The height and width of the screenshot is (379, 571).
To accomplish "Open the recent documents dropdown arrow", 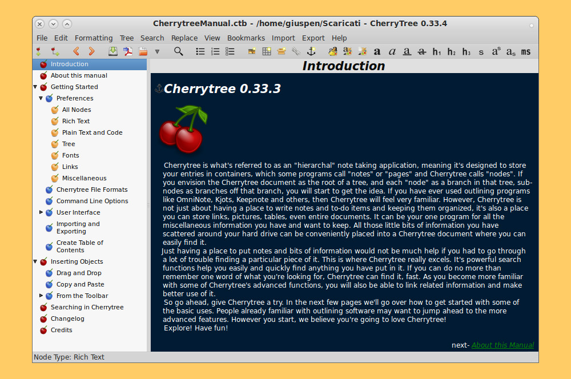I will pos(157,52).
